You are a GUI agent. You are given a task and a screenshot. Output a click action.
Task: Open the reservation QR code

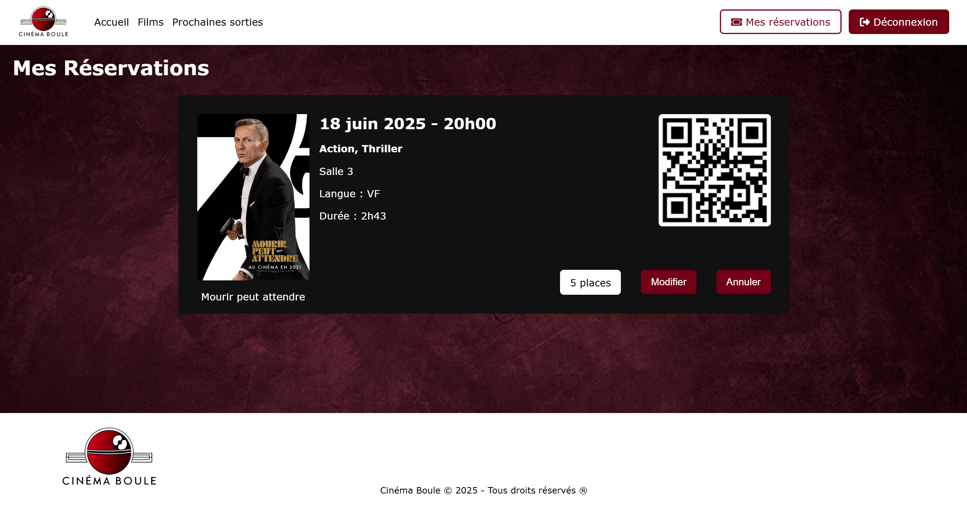(714, 170)
